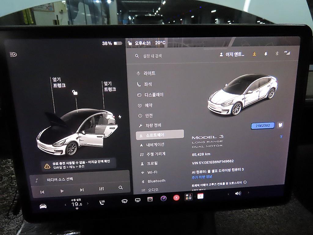Open the multi-tile app launcher icon
The width and height of the screenshot is (313, 235).
click(188, 197)
